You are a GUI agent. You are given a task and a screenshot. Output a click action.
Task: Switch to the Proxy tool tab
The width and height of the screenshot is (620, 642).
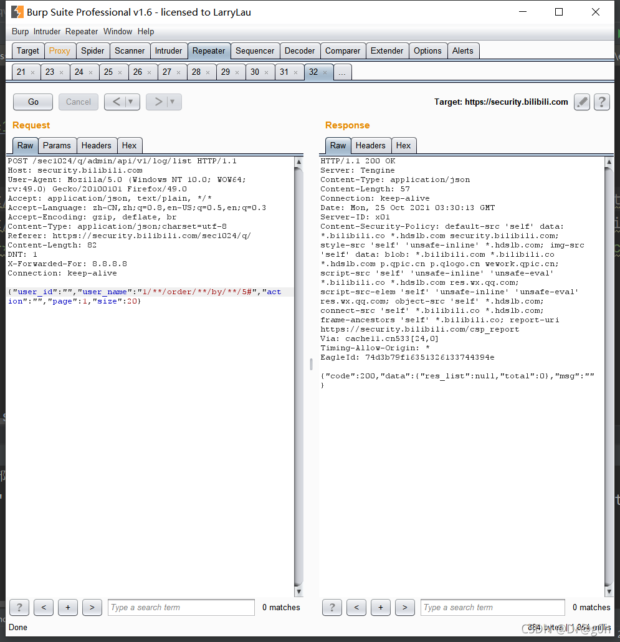(x=60, y=50)
